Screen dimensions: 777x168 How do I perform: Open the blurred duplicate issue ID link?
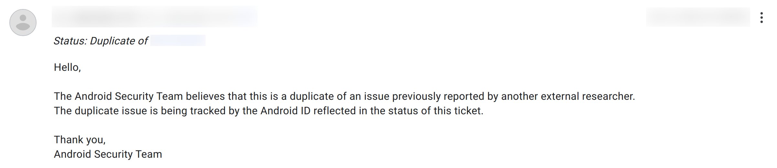[x=178, y=41]
